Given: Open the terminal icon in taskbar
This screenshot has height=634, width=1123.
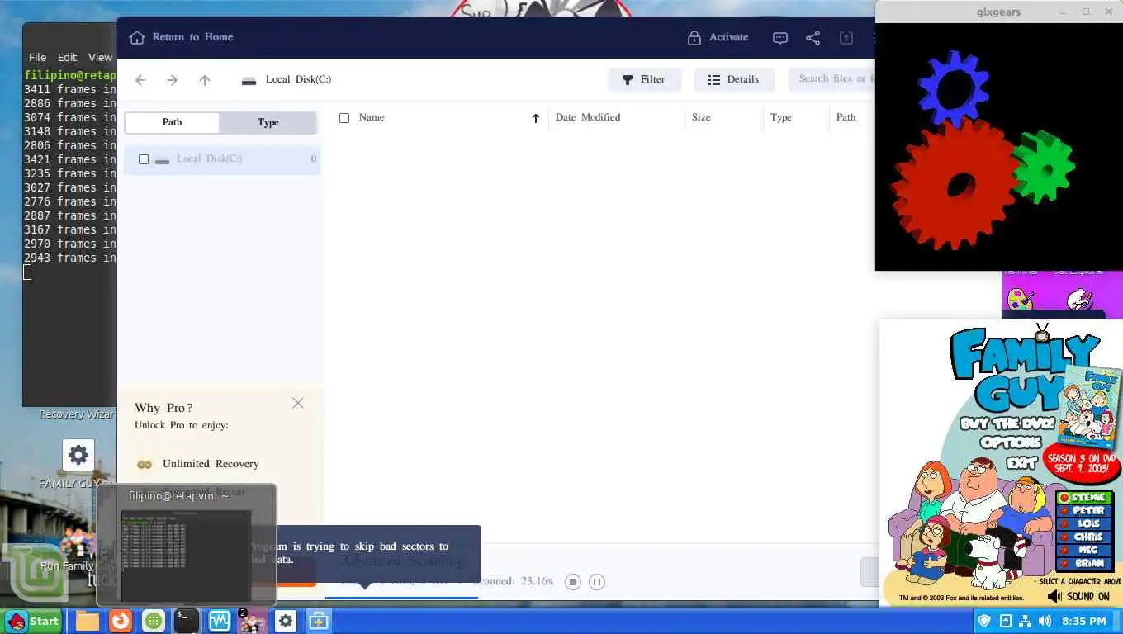Looking at the screenshot, I should pos(186,621).
